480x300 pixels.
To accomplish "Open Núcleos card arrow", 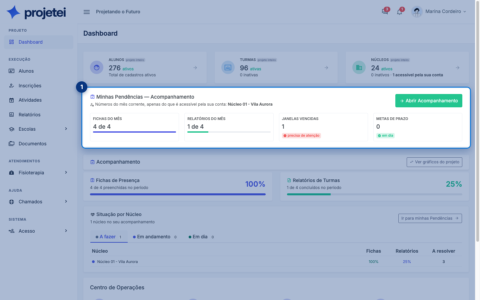I will pyautogui.click(x=458, y=68).
